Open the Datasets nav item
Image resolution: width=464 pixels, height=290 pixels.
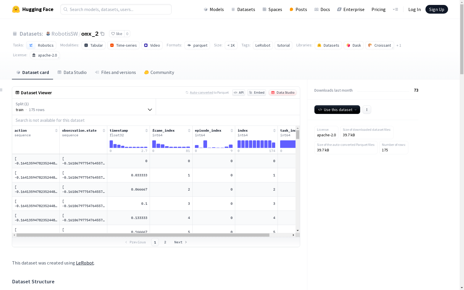pos(243,9)
